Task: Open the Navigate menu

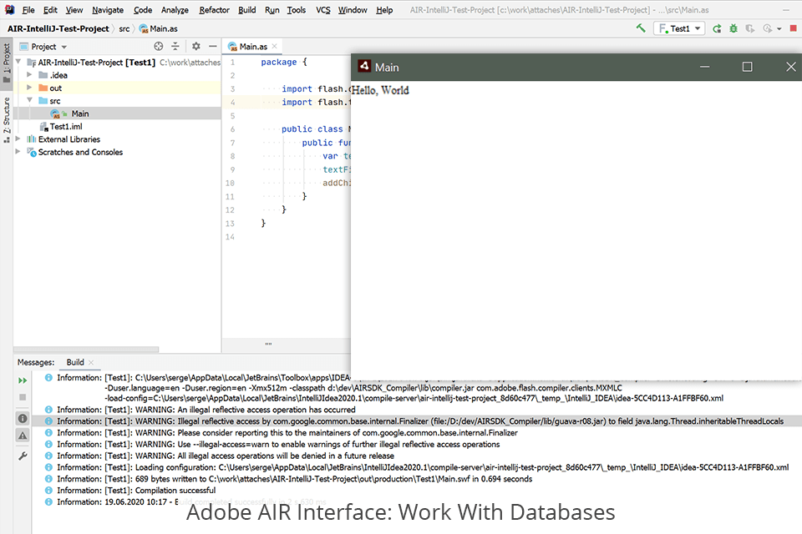Action: [x=108, y=10]
